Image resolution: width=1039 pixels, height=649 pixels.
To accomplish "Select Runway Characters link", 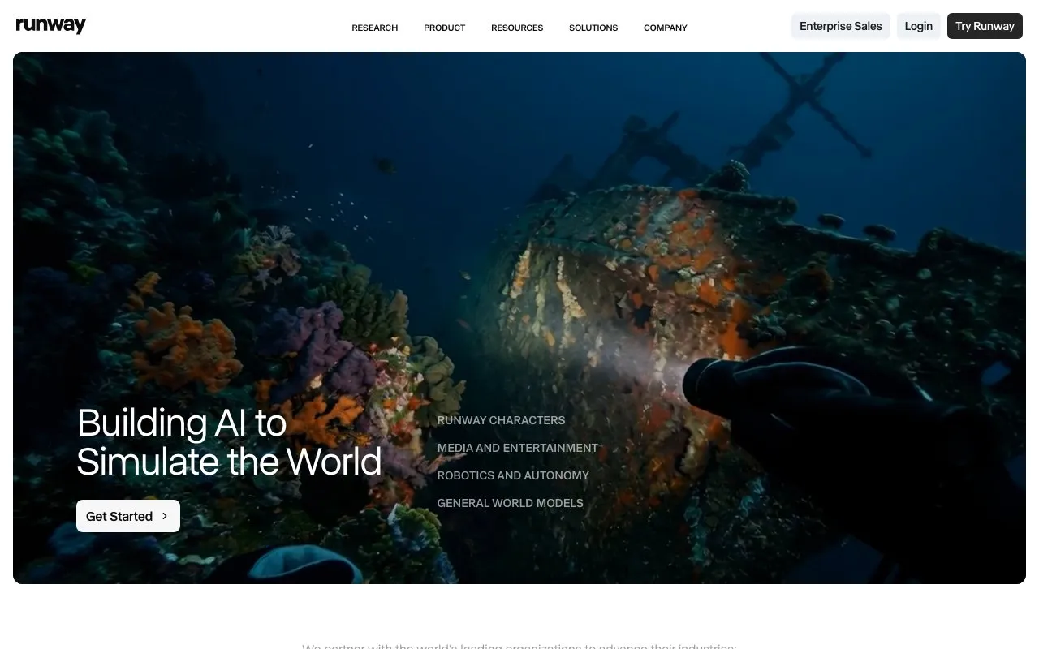I will (501, 420).
